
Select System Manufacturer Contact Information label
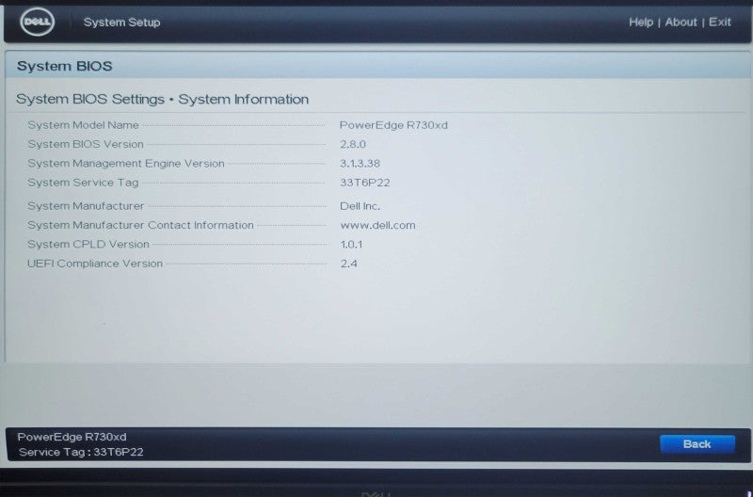pos(140,225)
